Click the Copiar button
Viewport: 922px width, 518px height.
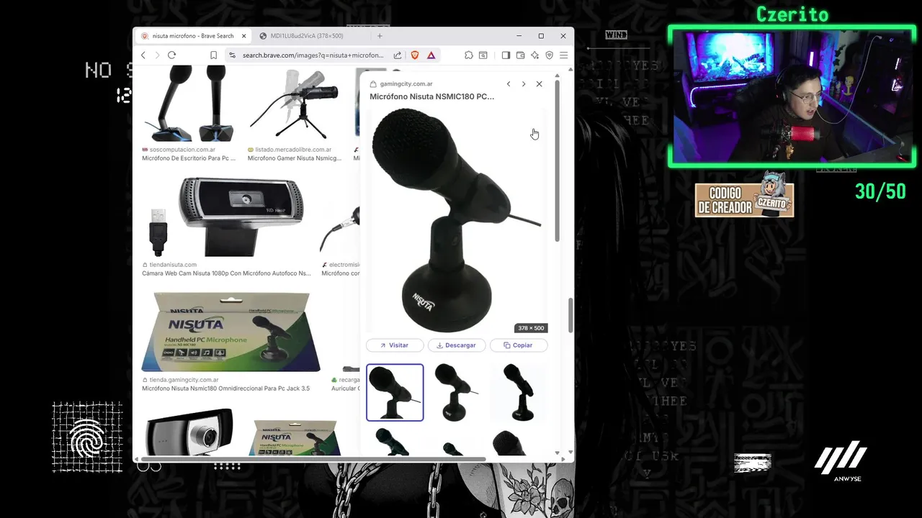519,345
